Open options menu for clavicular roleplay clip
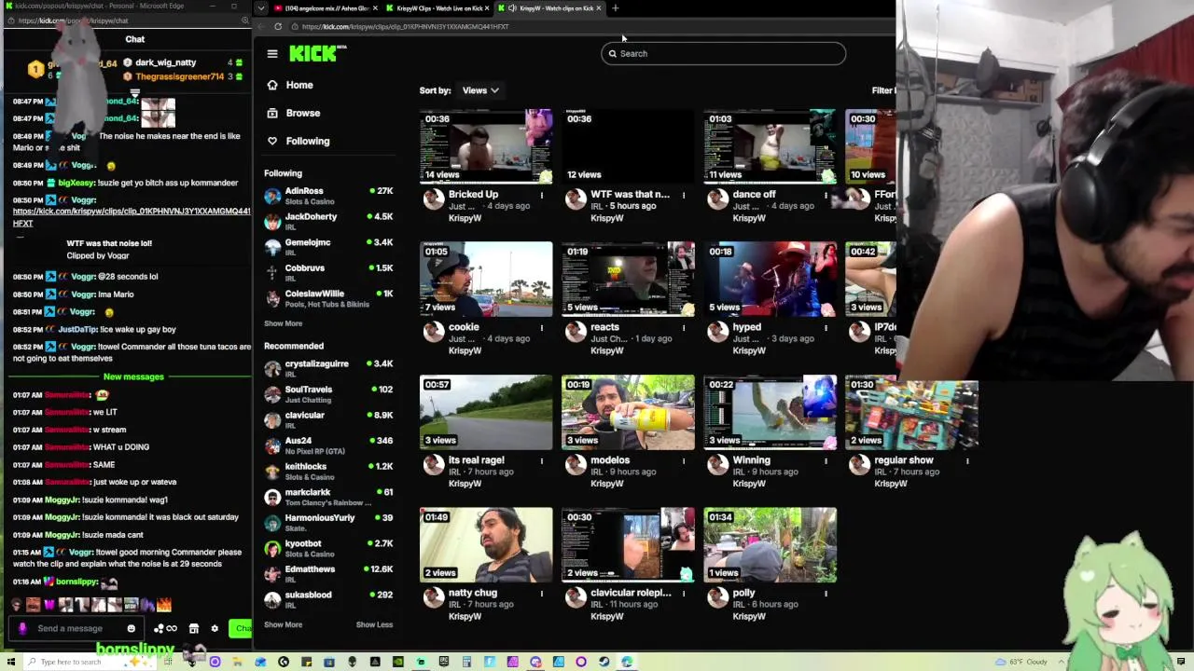This screenshot has height=671, width=1194. [684, 594]
